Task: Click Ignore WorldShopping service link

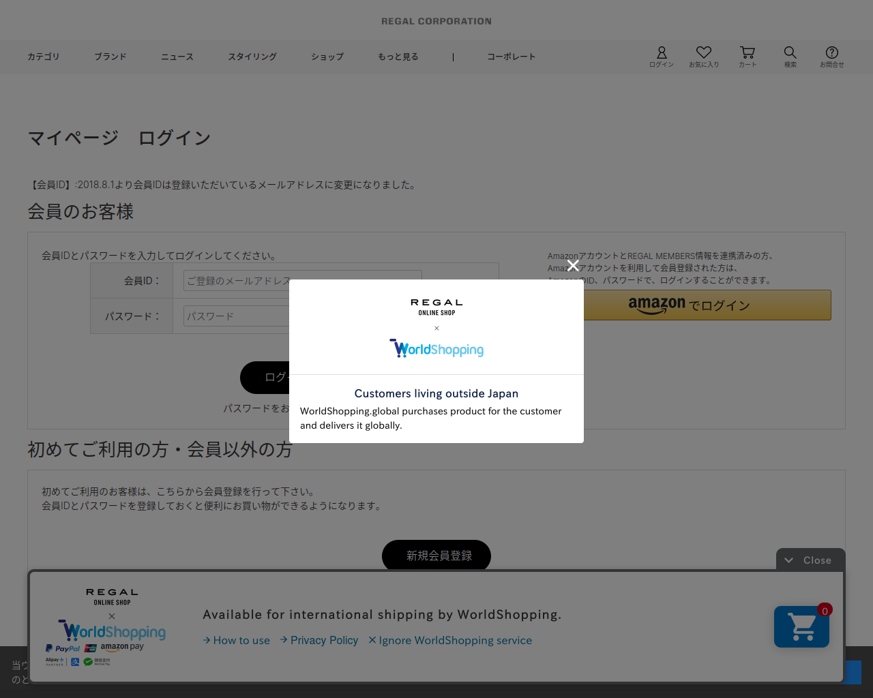Action: pos(450,640)
